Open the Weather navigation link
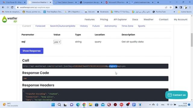 tap(149, 19)
